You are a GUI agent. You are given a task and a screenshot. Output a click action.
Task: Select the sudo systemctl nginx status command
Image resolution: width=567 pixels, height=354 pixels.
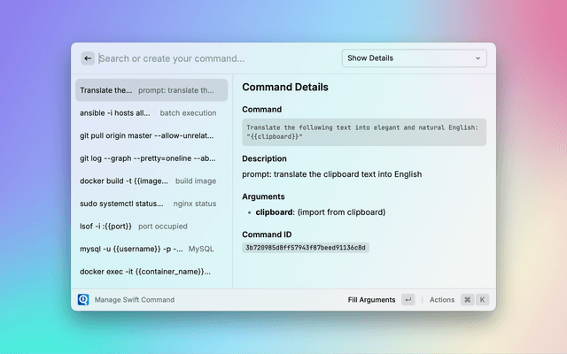coord(149,204)
